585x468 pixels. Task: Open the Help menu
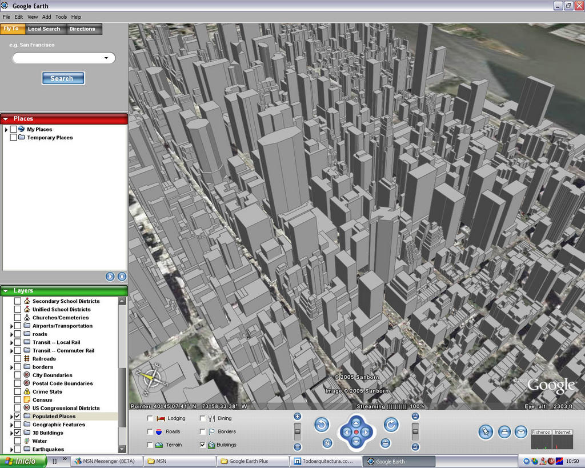coord(76,17)
